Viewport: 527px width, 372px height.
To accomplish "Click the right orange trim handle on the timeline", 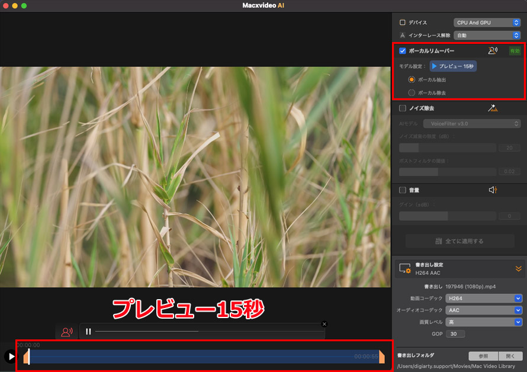I will 382,357.
